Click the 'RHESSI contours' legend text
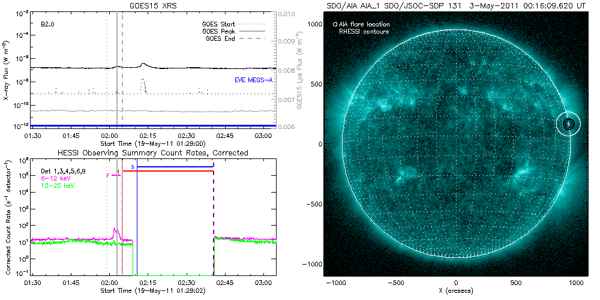The image size is (600, 300). point(364,31)
